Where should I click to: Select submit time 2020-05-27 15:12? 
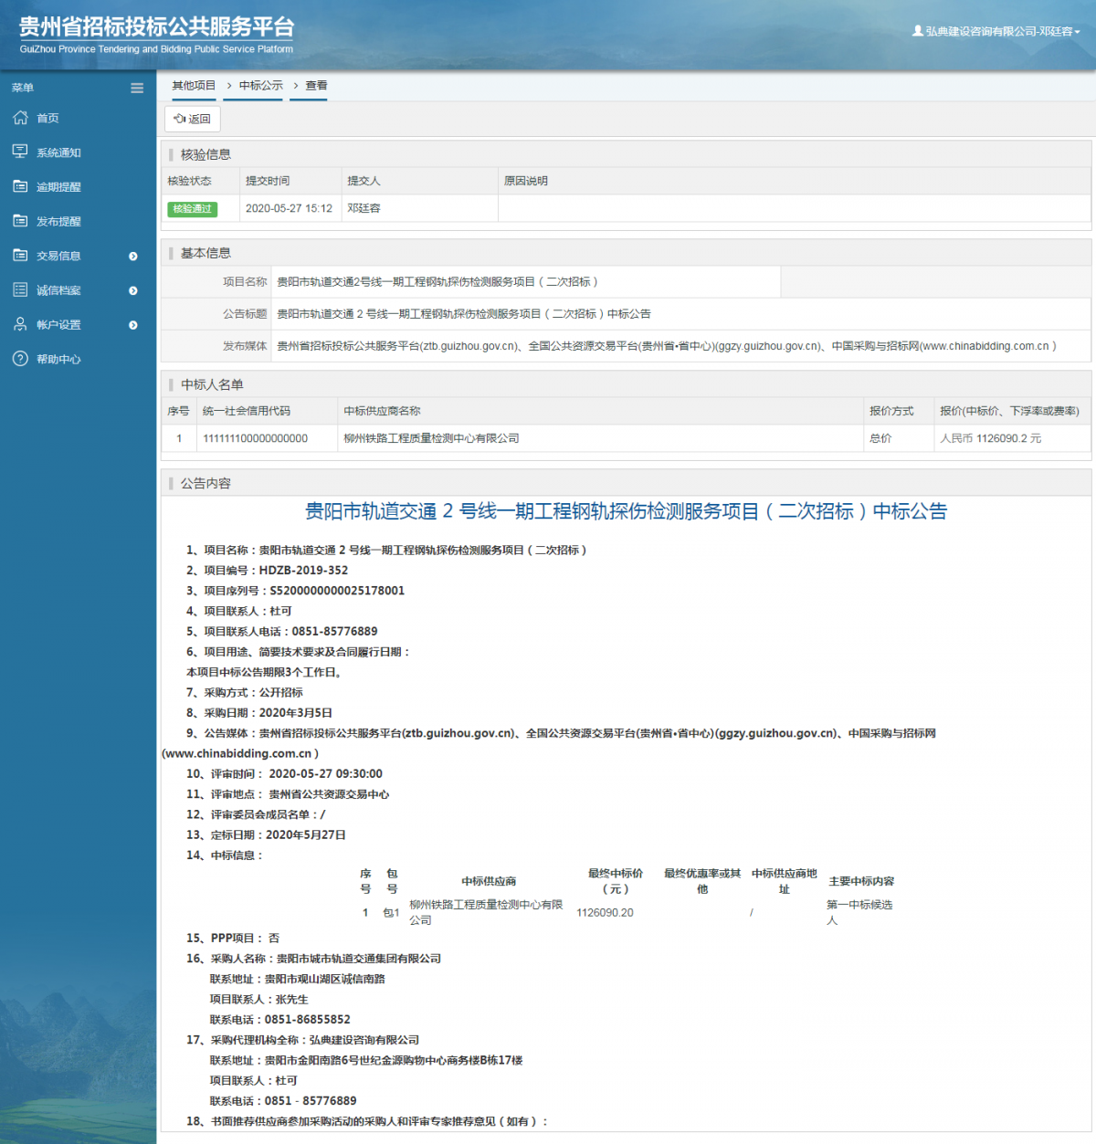(x=289, y=208)
